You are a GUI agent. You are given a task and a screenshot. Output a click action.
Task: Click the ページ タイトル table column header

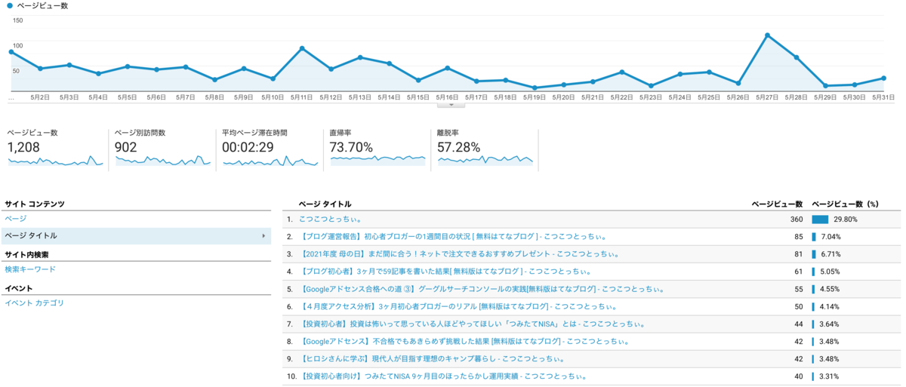point(325,204)
